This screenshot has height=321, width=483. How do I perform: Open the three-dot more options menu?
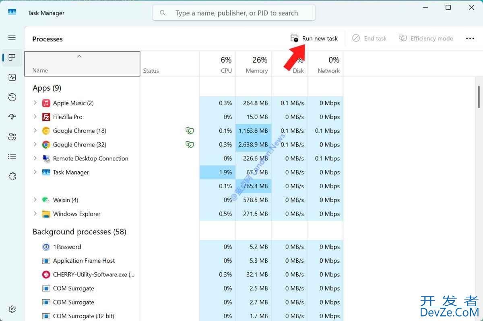click(x=470, y=39)
